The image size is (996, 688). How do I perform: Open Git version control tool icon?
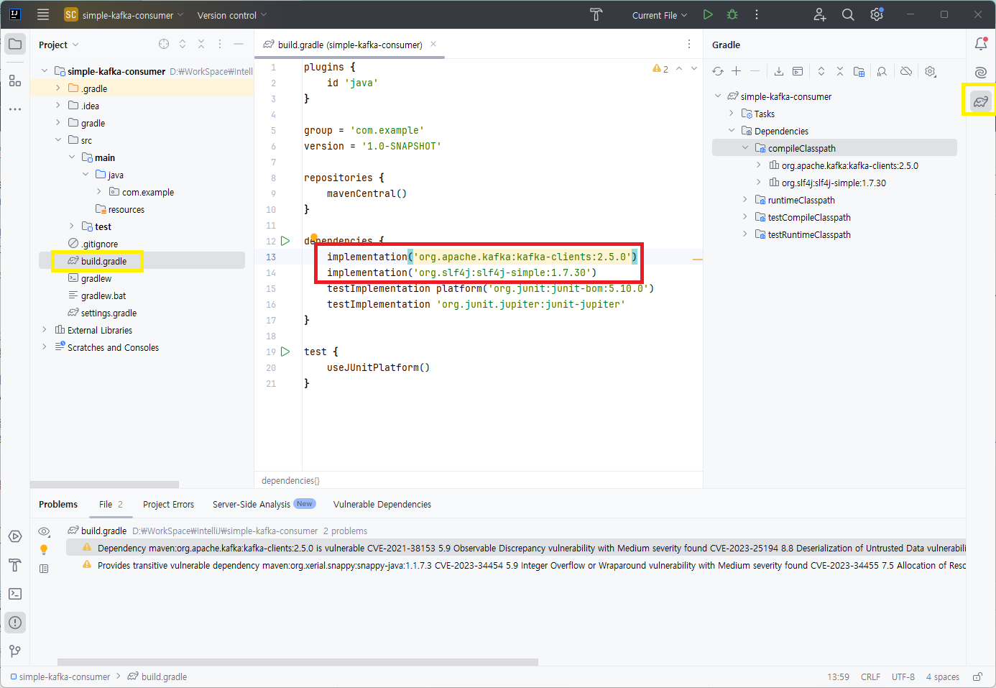point(15,651)
